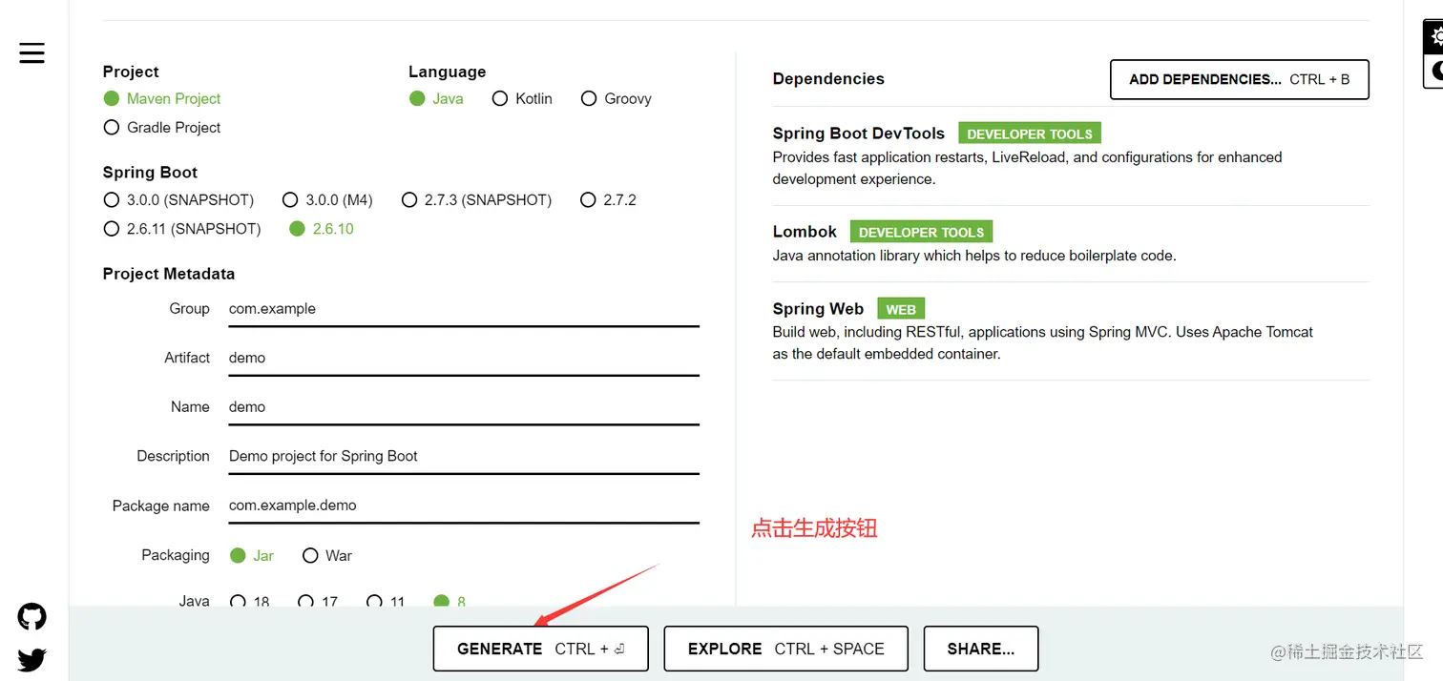Click the Dependencies heading
The height and width of the screenshot is (681, 1443).
[x=828, y=79]
